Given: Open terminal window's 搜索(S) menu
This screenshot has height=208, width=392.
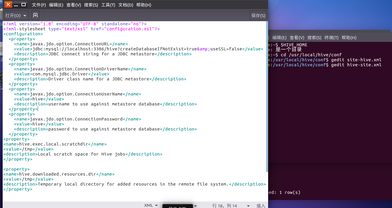Looking at the screenshot, I should tap(314, 38).
